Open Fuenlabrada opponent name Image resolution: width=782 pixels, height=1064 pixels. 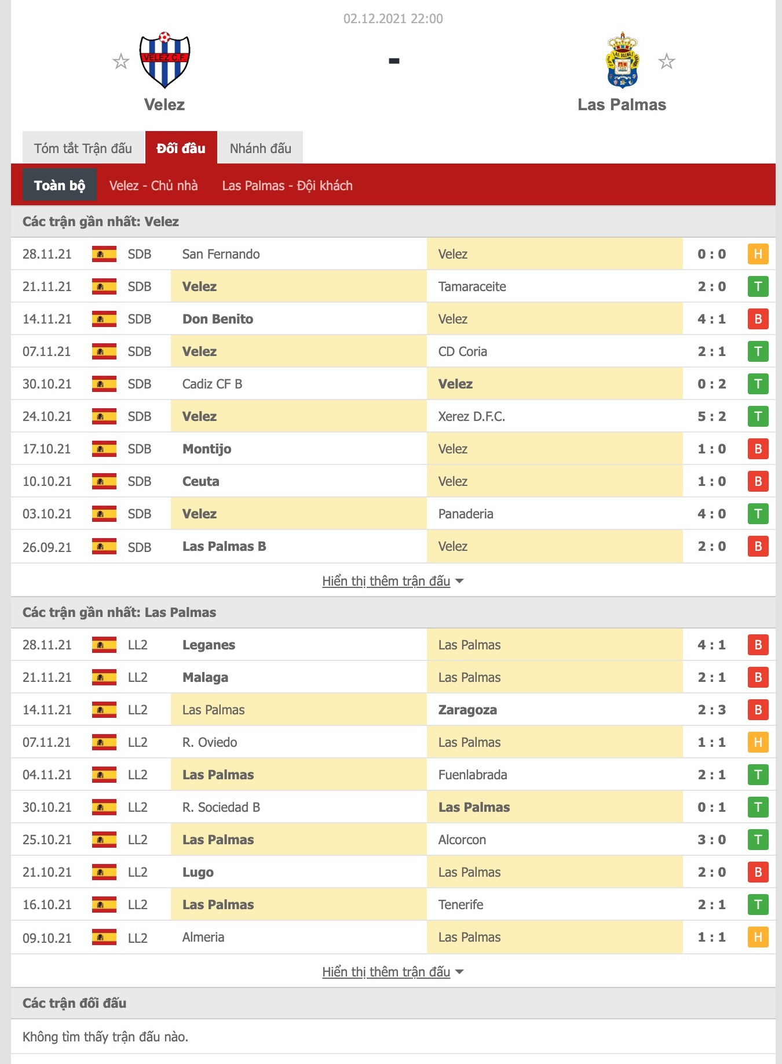coord(473,775)
